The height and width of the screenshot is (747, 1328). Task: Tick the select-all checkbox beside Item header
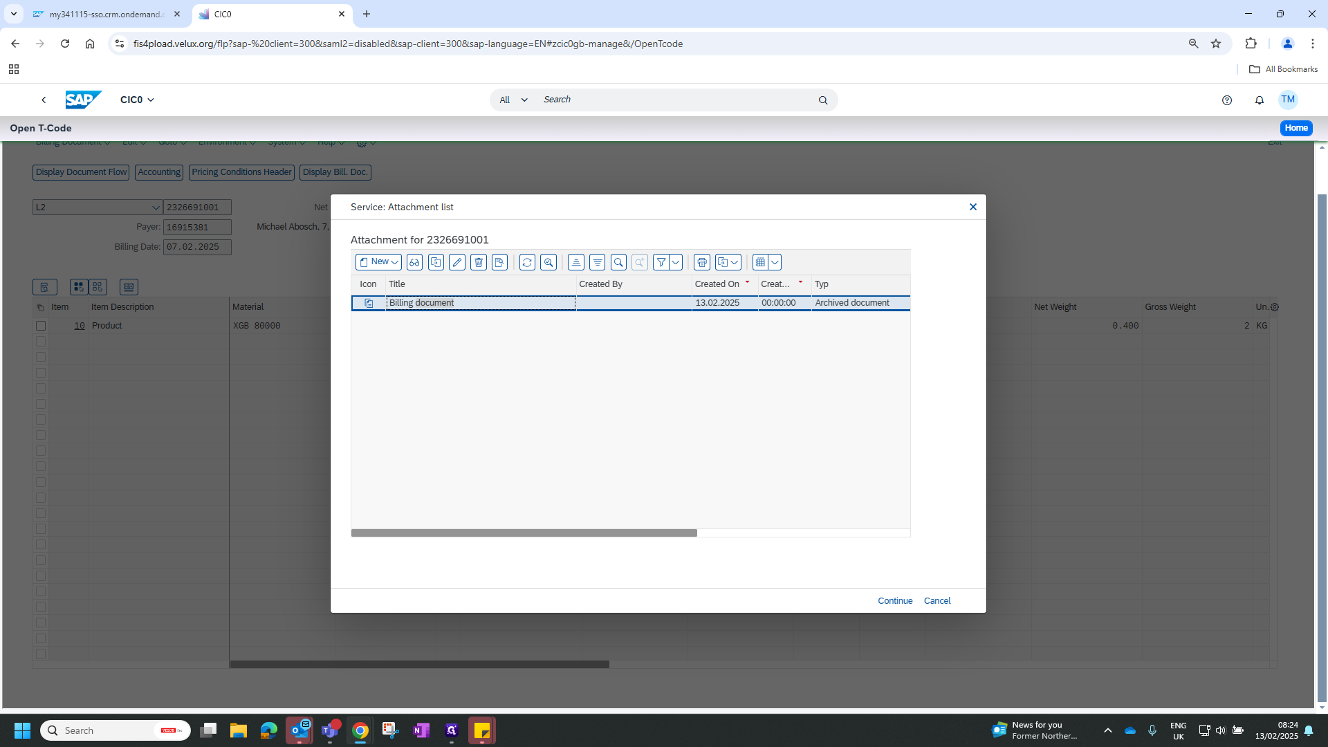[x=40, y=307]
